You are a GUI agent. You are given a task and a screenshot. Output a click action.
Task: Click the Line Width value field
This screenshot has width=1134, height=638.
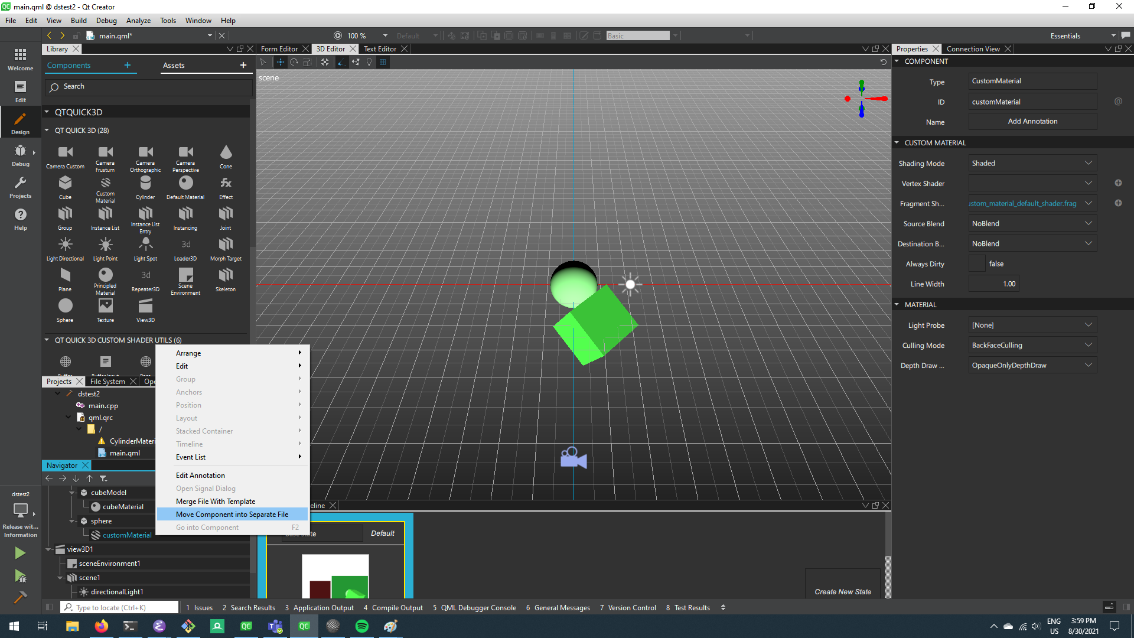(x=993, y=284)
